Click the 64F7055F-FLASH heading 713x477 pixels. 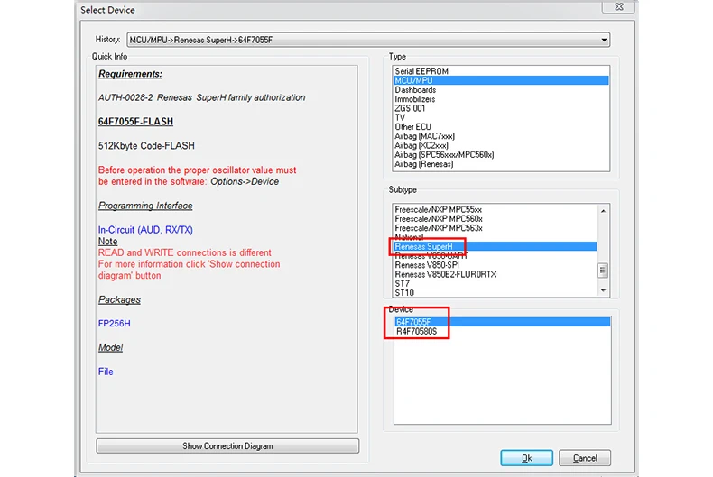[x=135, y=122]
